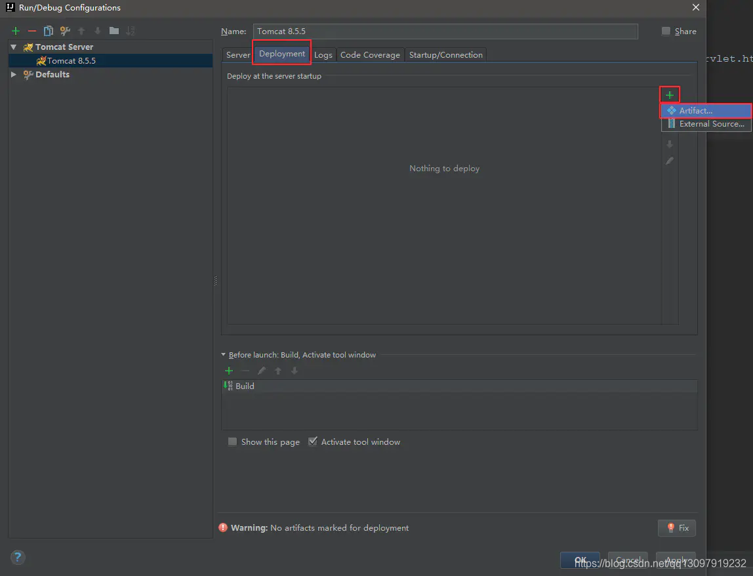Open the Code Coverage tab
This screenshot has width=753, height=576.
click(x=370, y=54)
